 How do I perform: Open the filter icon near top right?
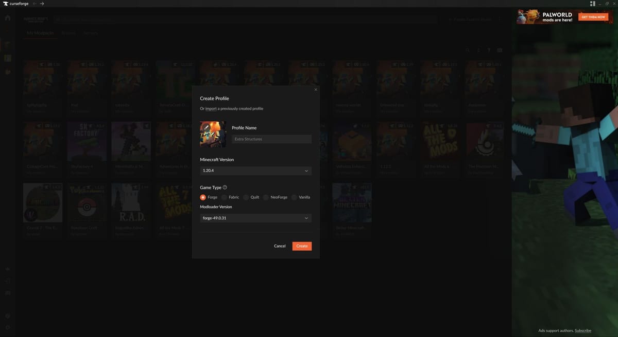coord(488,50)
